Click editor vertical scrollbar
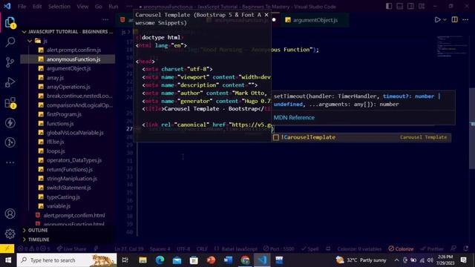This screenshot has height=267, width=475. coord(472,128)
